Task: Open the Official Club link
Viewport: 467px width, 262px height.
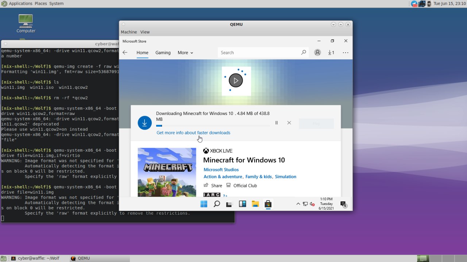Action: pos(242,186)
